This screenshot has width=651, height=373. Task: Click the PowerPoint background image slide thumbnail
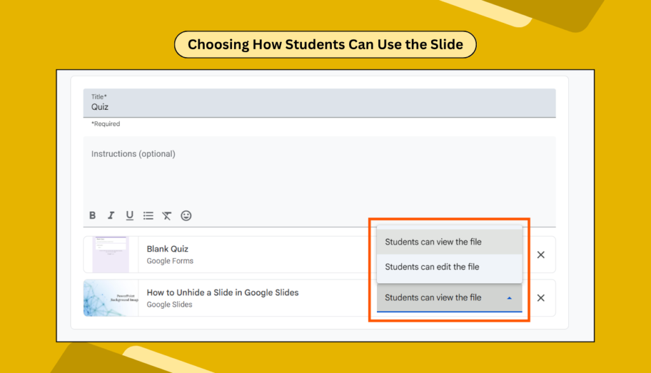111,297
